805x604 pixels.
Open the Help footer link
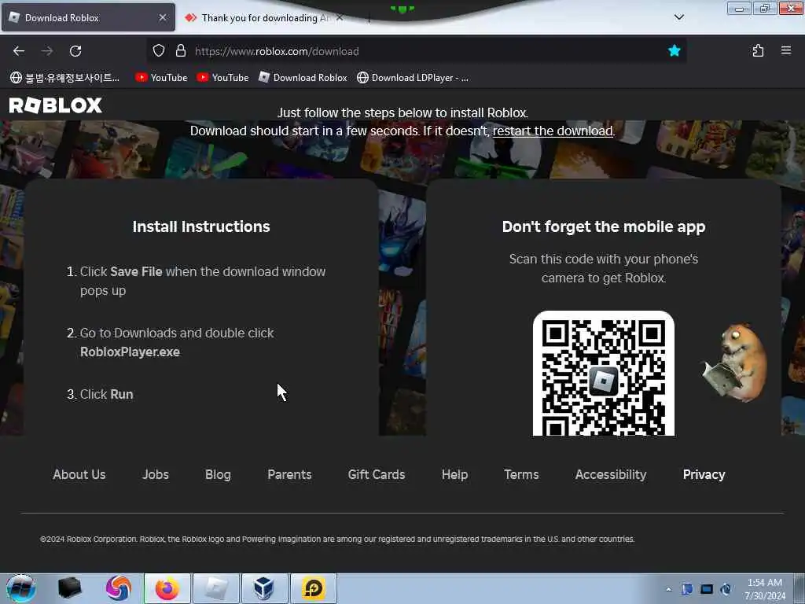(454, 474)
